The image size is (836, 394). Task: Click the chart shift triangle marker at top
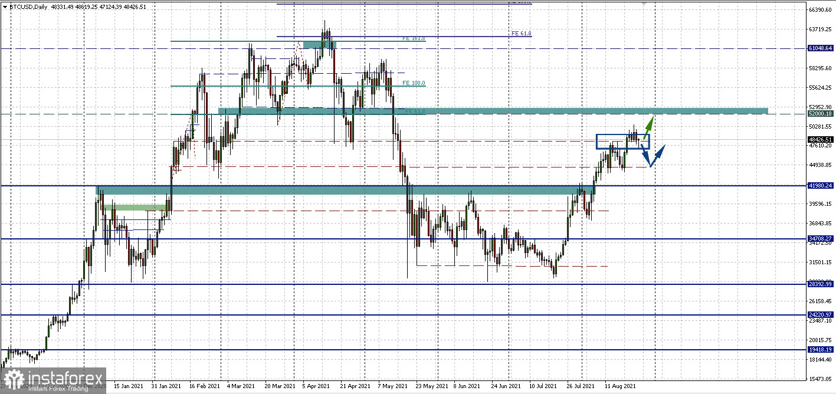(x=644, y=4)
